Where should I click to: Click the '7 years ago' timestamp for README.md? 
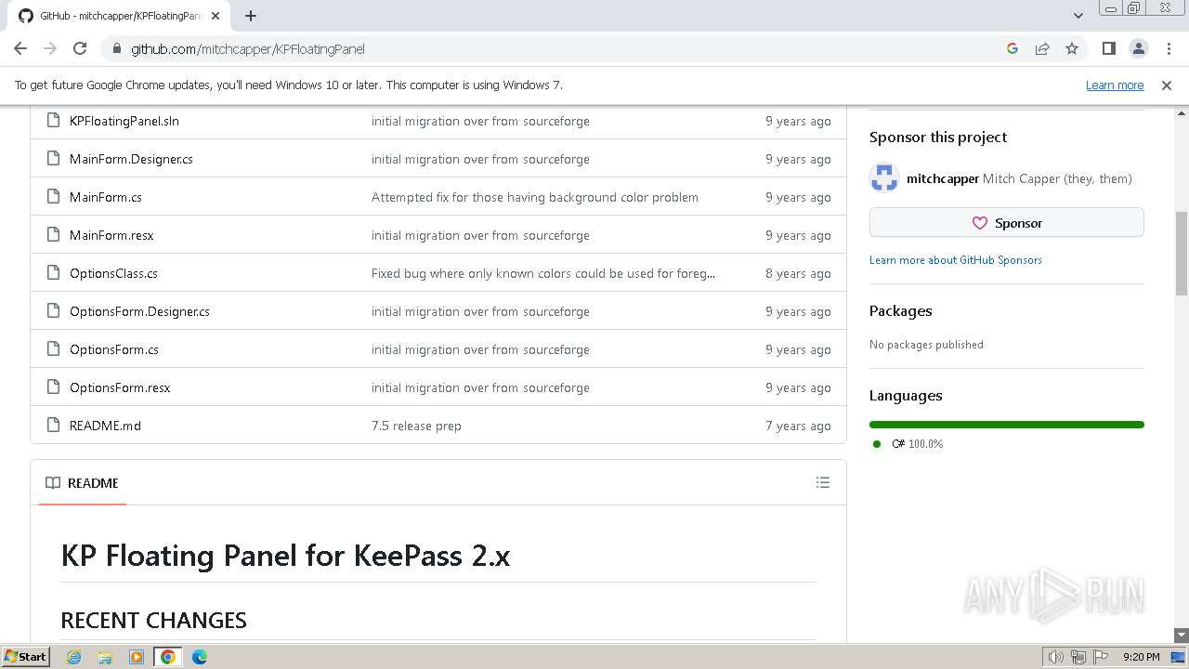pyautogui.click(x=798, y=426)
